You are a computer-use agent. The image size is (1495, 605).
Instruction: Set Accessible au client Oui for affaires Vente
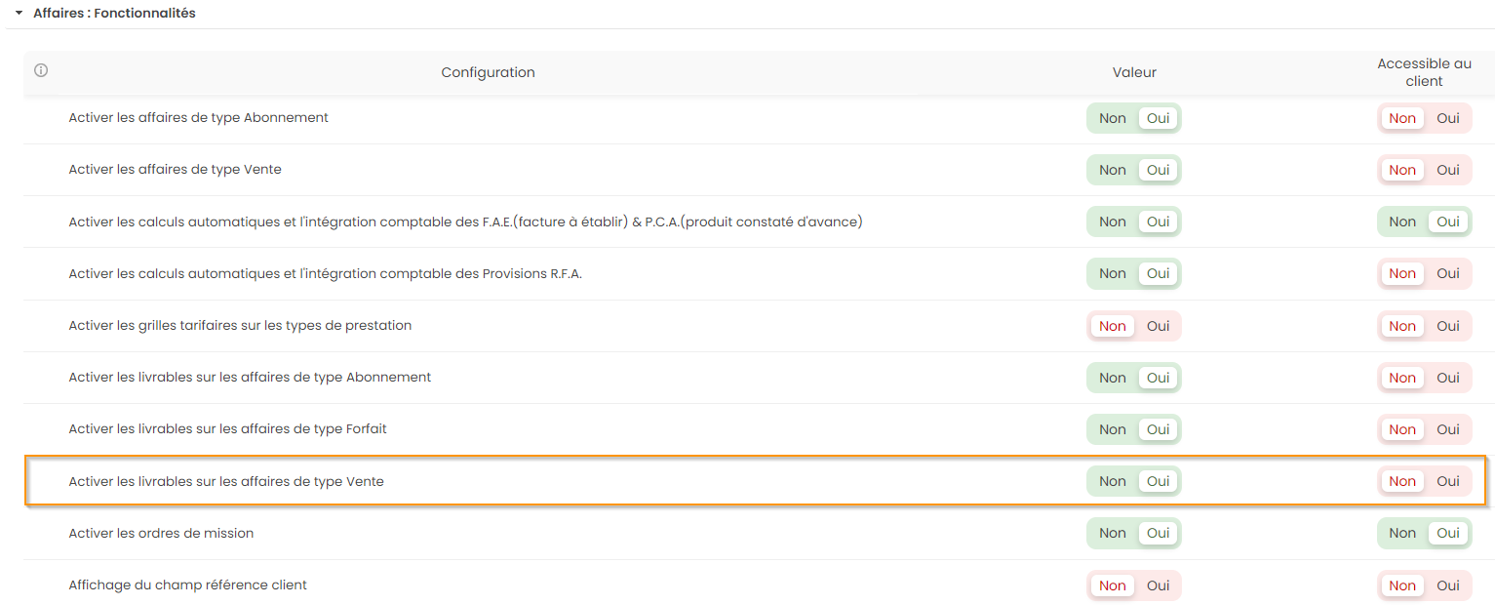click(x=1448, y=170)
